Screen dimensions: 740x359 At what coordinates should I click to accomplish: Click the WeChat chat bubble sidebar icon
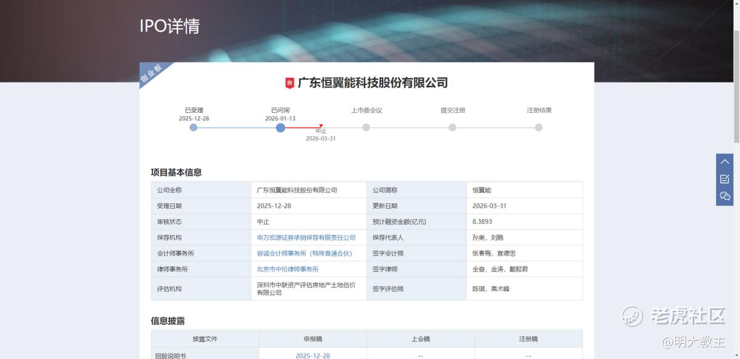pyautogui.click(x=725, y=196)
